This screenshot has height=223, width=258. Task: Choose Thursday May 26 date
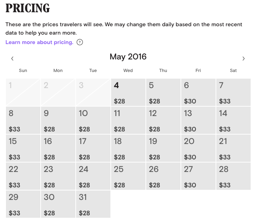163,176
